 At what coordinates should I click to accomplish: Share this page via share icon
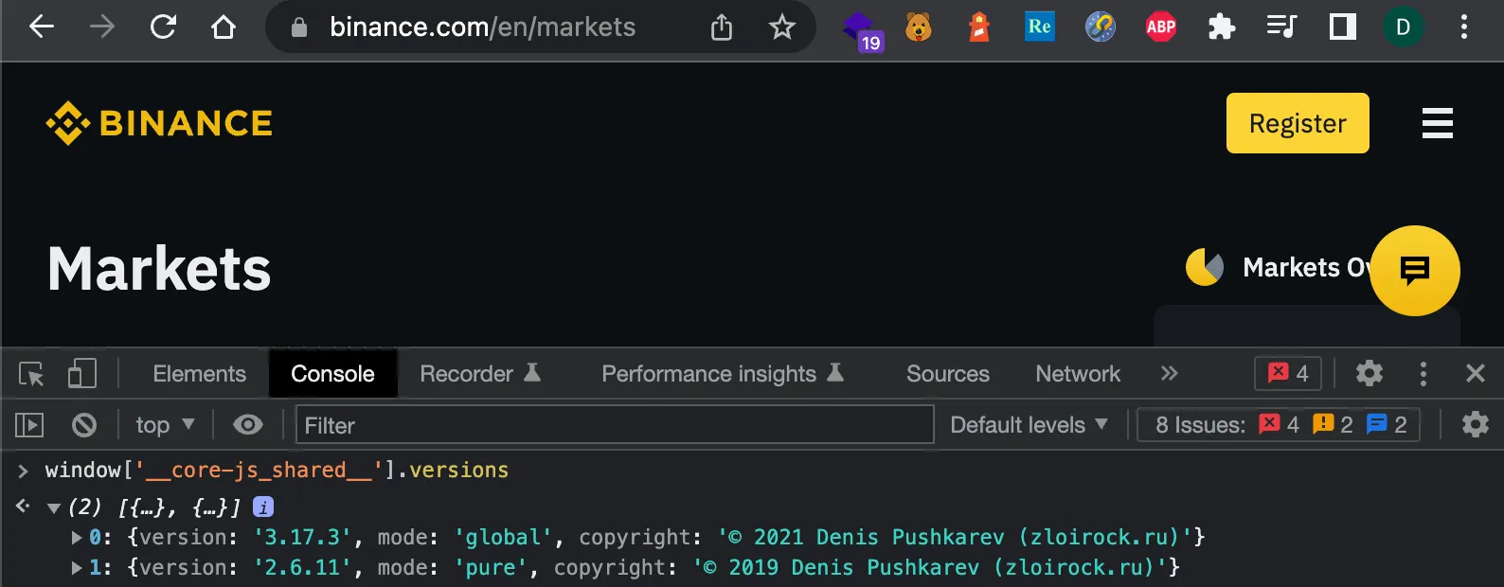click(722, 27)
